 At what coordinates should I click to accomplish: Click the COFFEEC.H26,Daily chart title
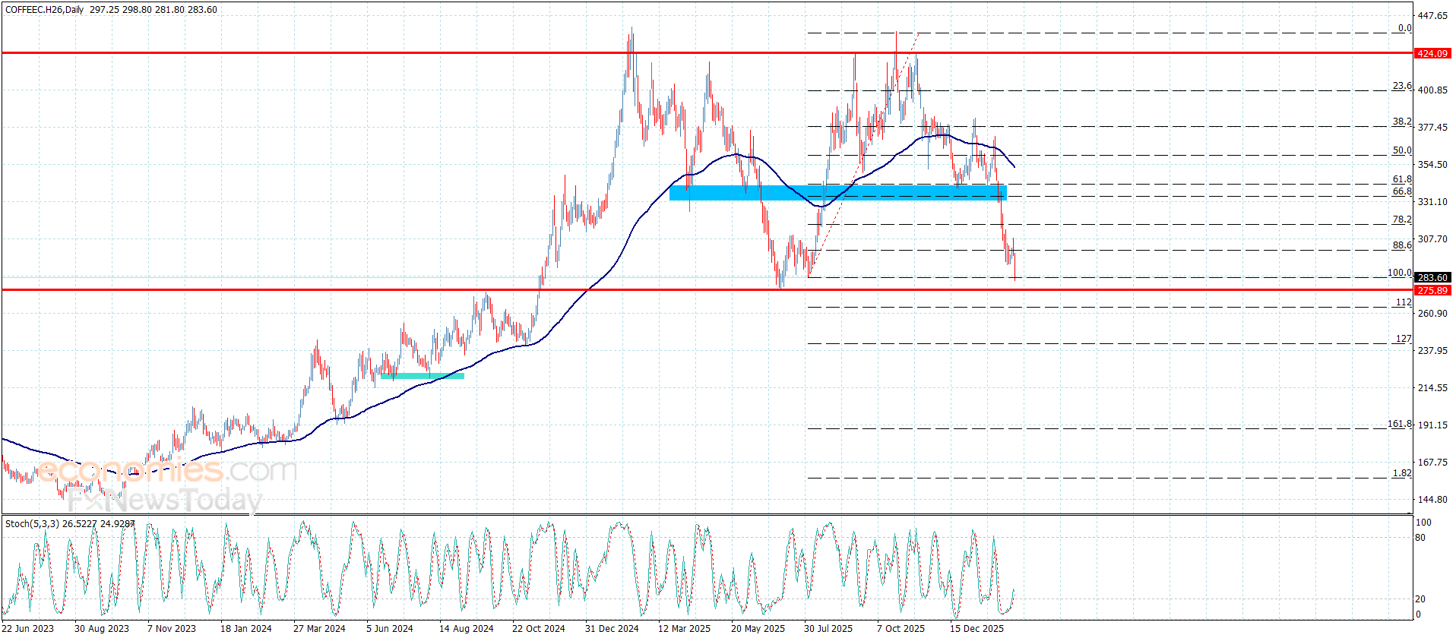[x=44, y=10]
